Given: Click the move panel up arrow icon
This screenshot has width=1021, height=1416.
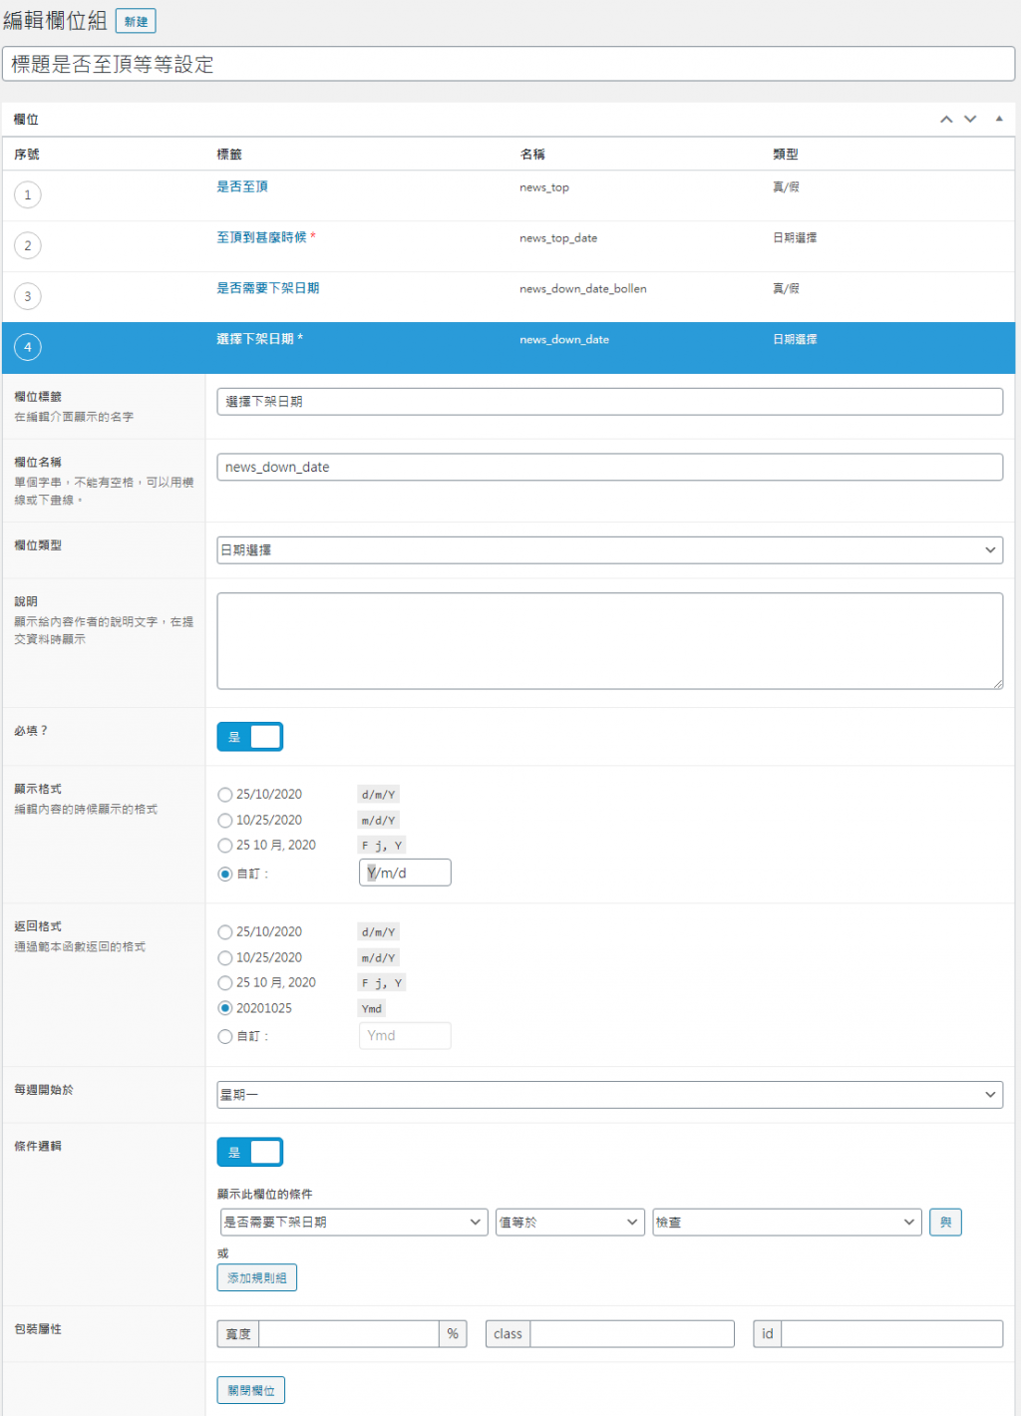Looking at the screenshot, I should [x=946, y=120].
